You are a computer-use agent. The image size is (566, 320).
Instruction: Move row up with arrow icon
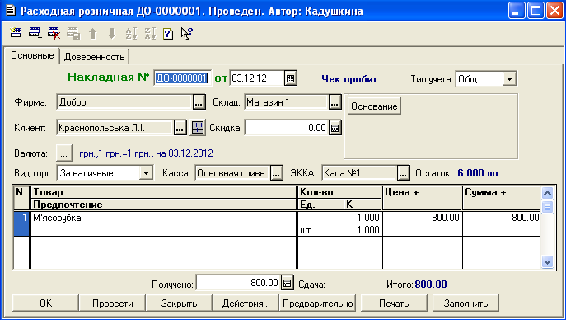[x=93, y=33]
